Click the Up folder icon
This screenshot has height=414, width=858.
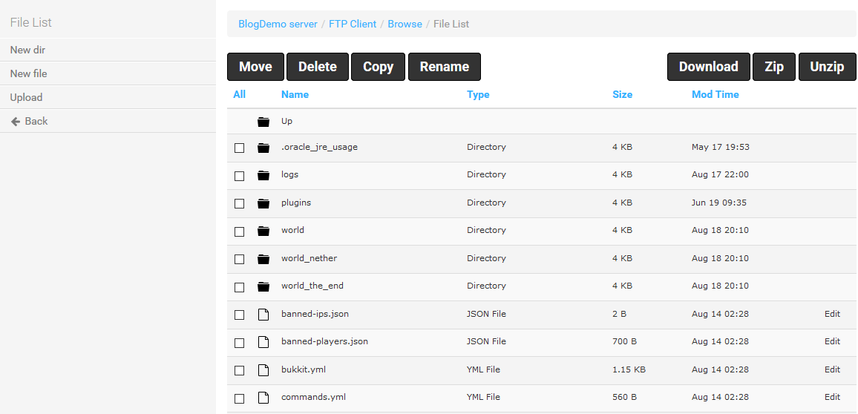[263, 122]
